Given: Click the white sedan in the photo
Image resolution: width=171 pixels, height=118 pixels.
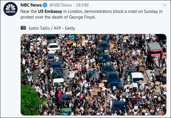Looking at the screenshot, I should tap(53, 48).
